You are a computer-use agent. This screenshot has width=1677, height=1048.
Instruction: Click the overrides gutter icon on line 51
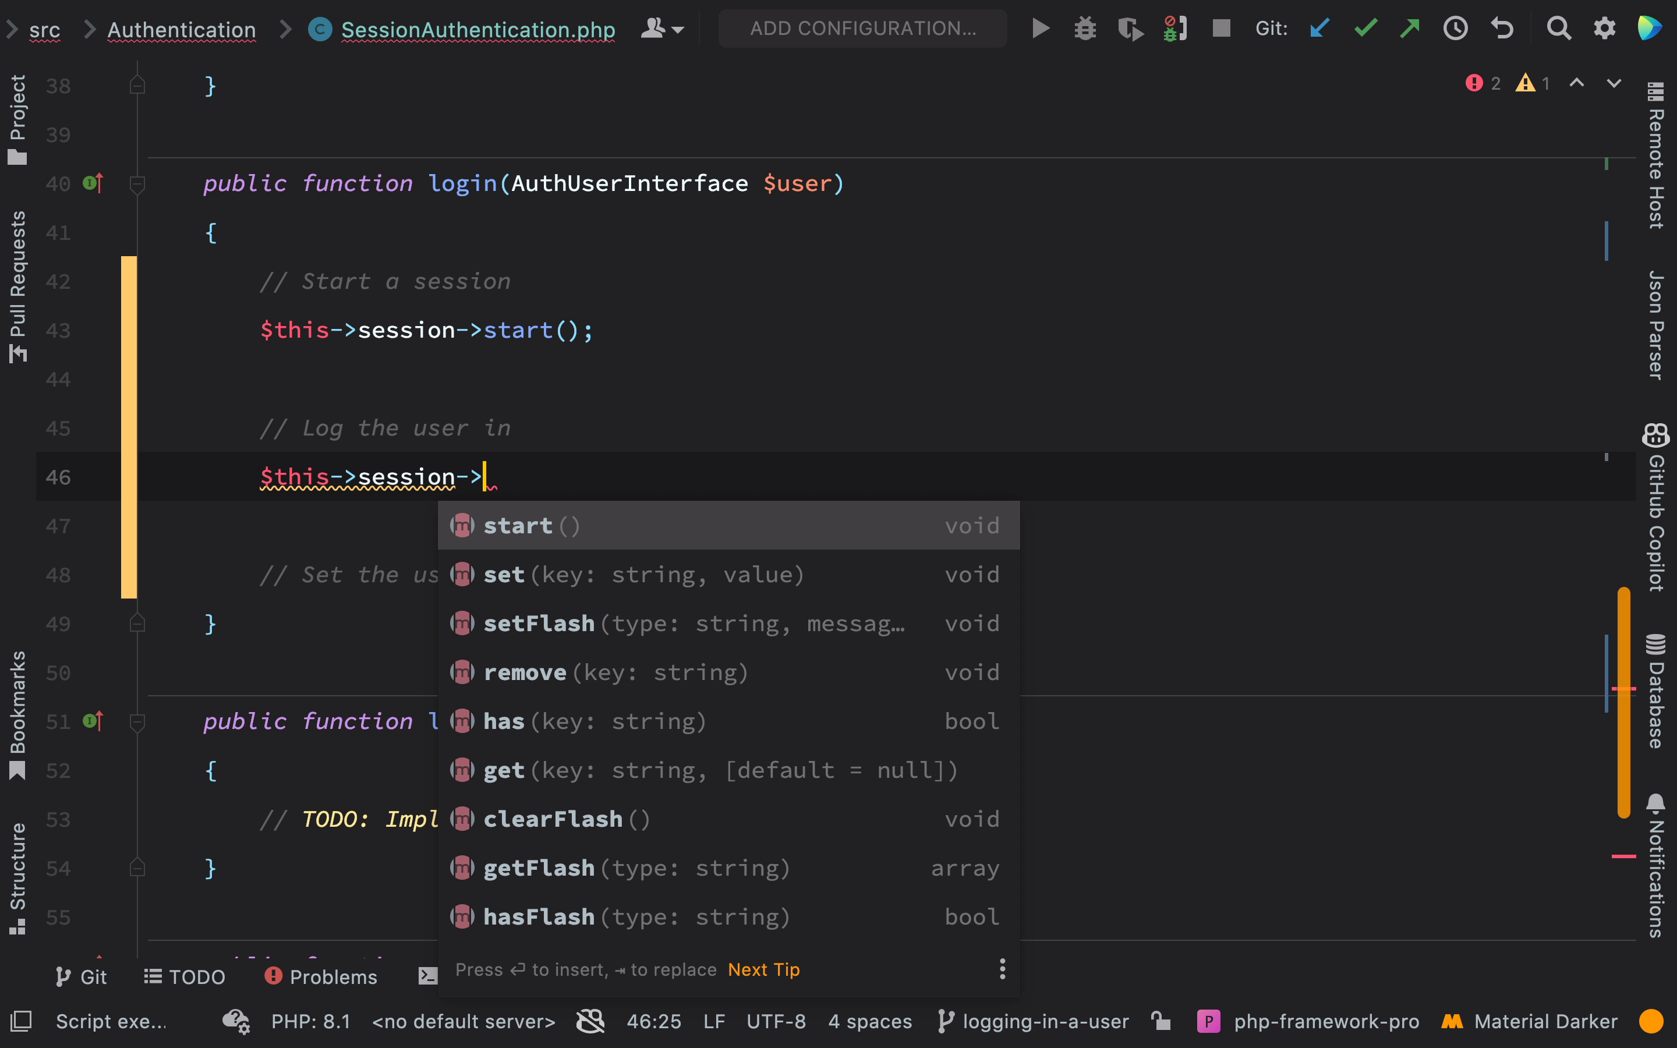[x=93, y=721]
